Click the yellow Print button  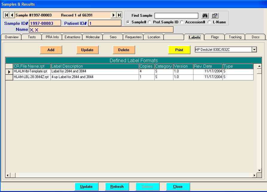[179, 50]
